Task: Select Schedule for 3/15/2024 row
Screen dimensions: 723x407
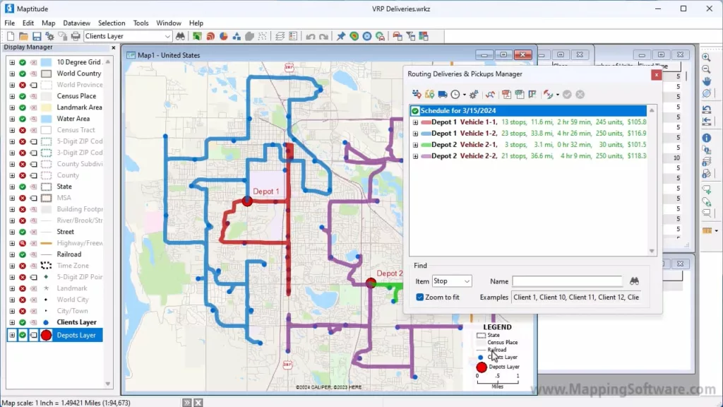Action: tap(459, 111)
